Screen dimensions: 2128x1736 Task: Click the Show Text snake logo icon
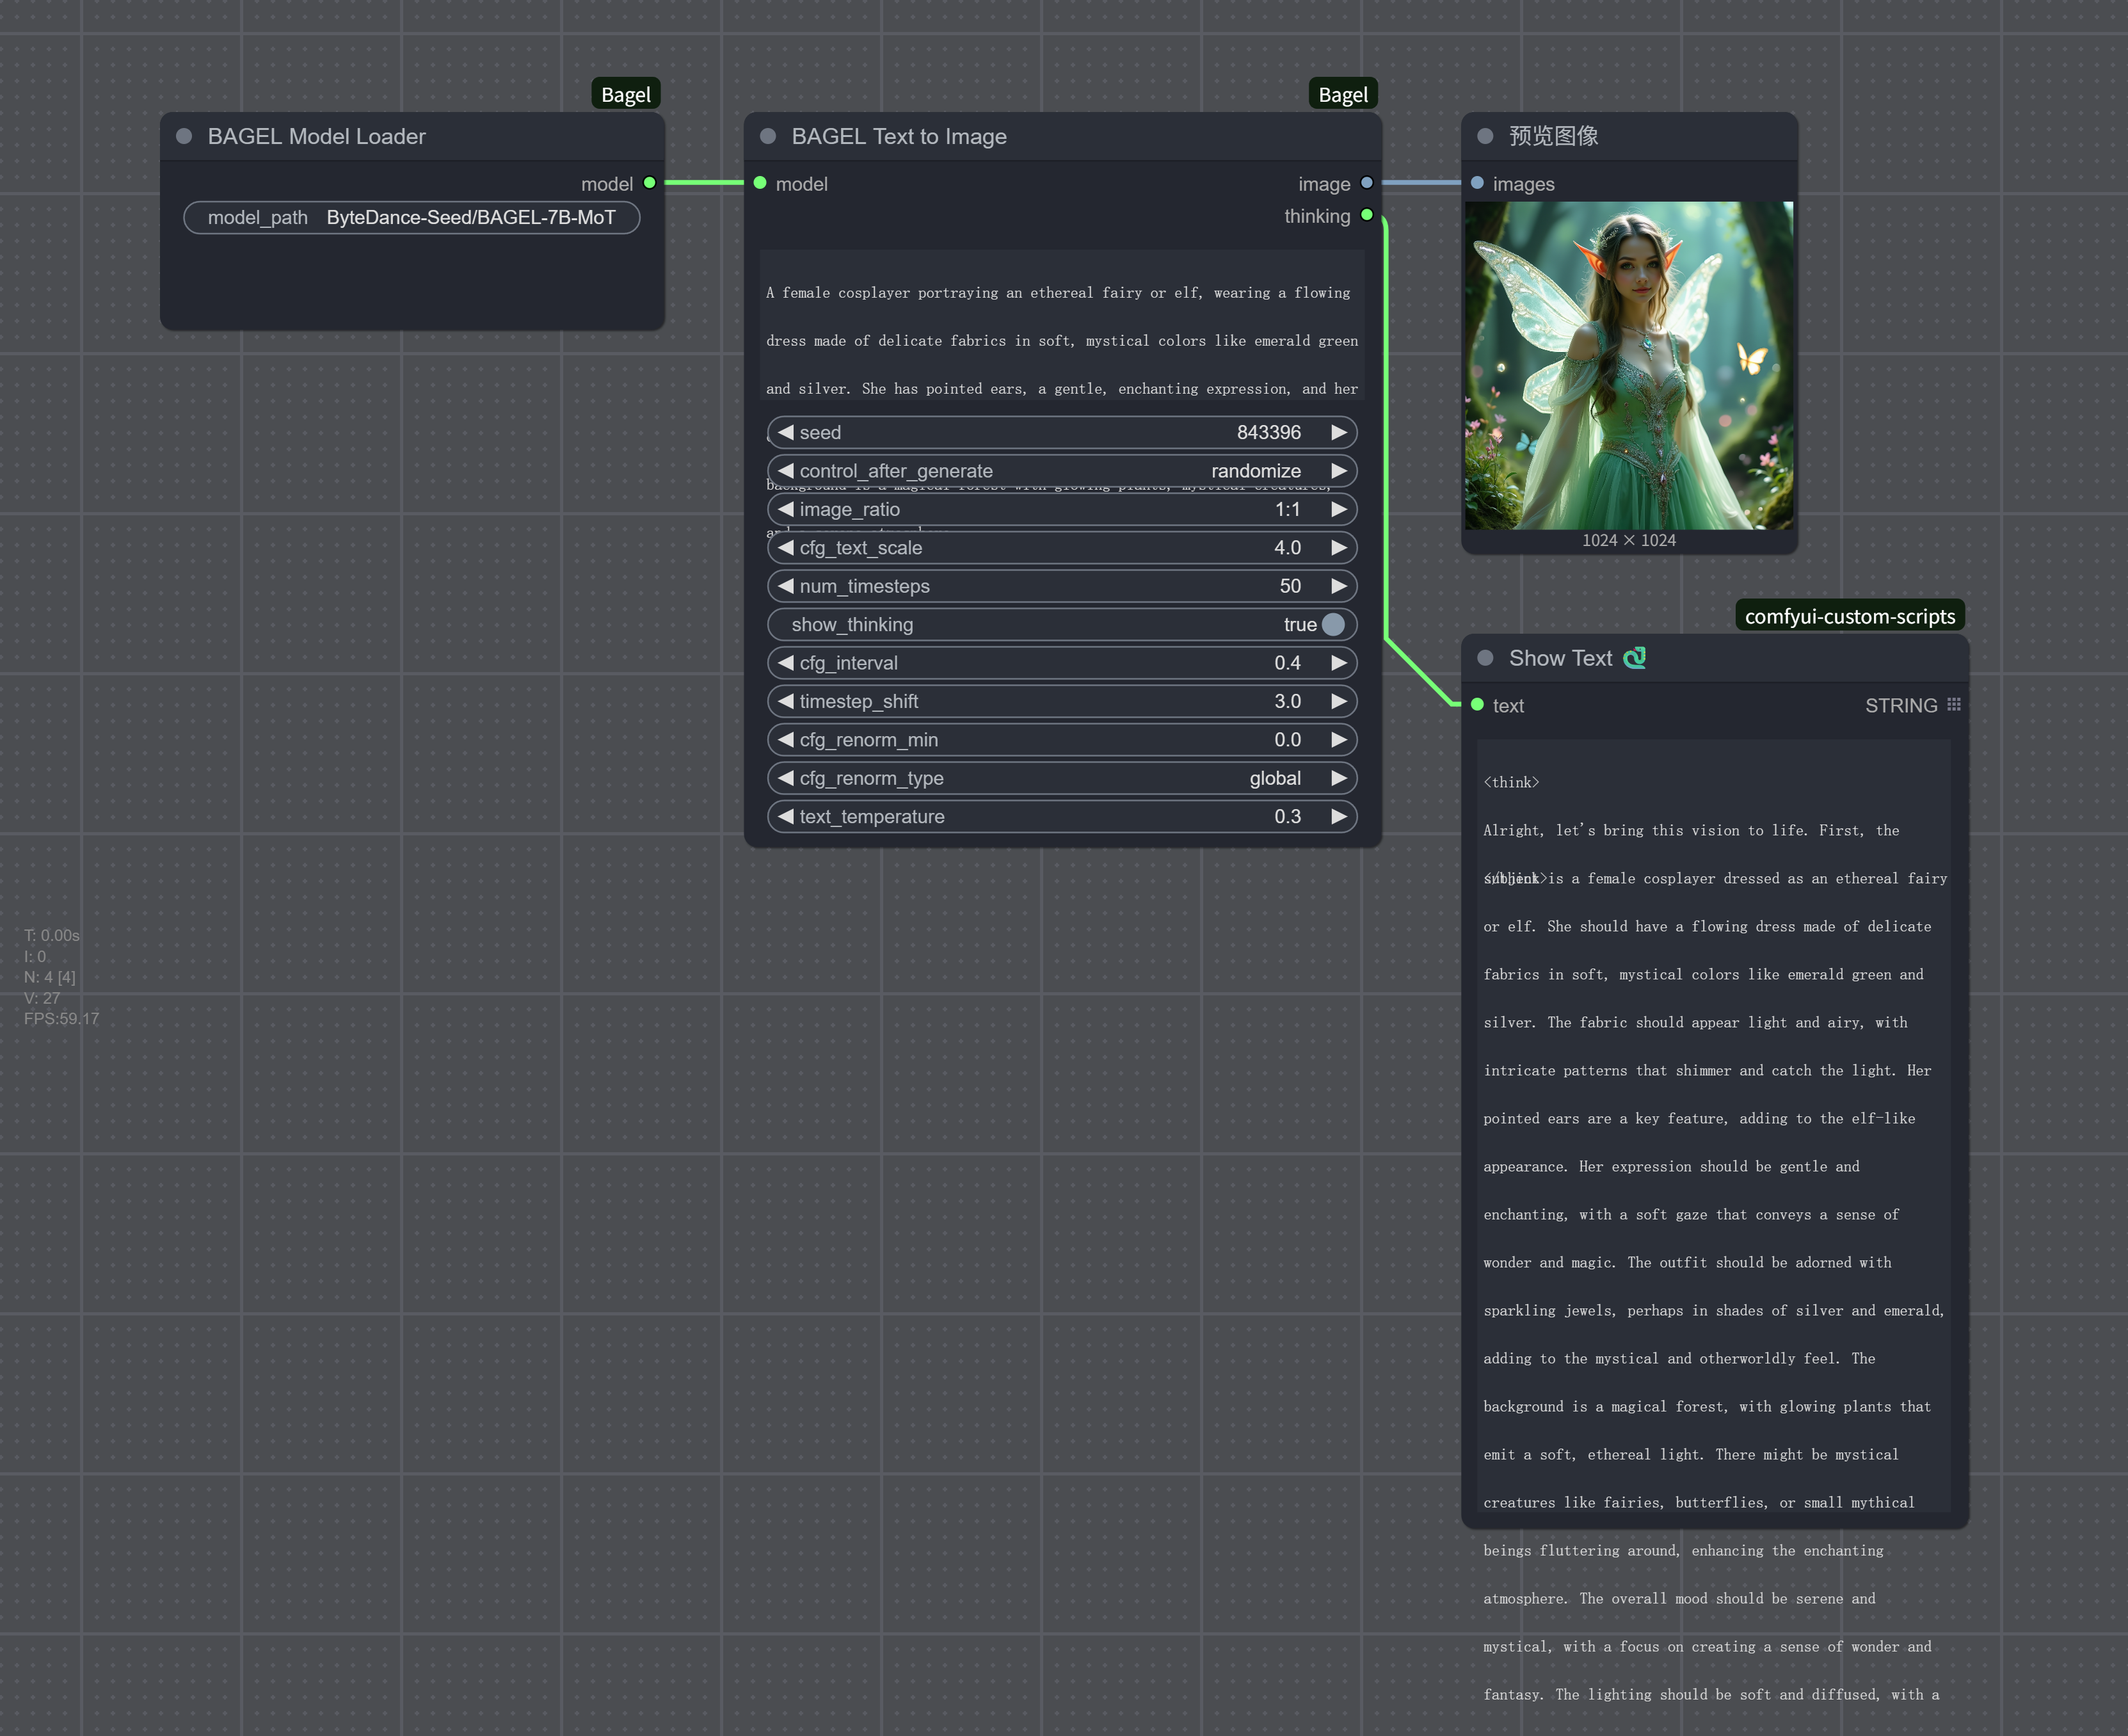point(1635,658)
